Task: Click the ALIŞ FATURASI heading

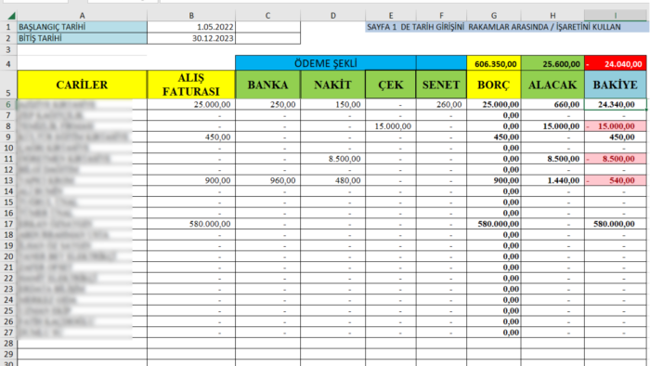Action: [191, 85]
